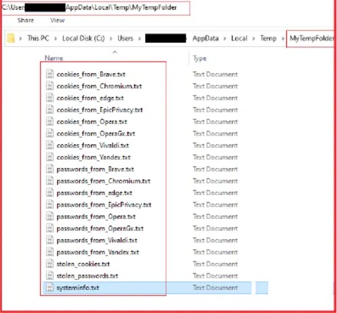Click file icon of cookies_from_Yandex.txt

pos(49,157)
